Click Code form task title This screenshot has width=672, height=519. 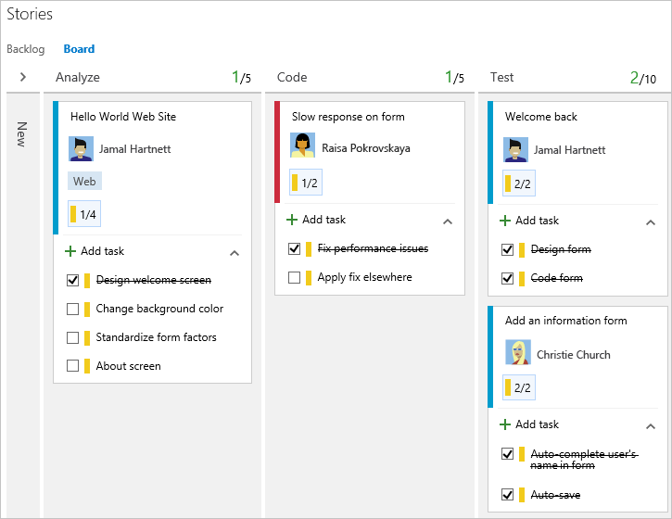pos(557,278)
